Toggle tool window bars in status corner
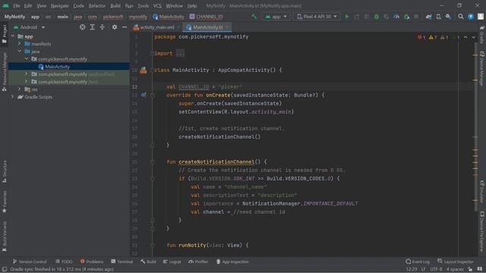Image resolution: width=486 pixels, height=273 pixels. tap(5, 269)
